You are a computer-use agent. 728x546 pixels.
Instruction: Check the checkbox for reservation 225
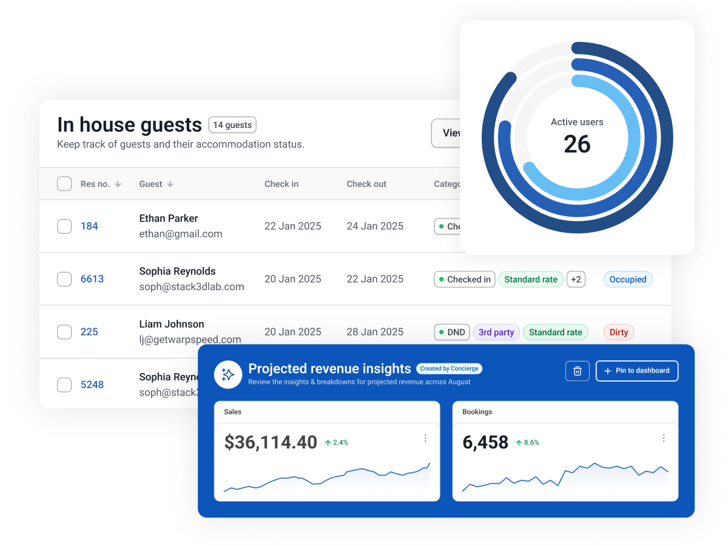coord(64,332)
